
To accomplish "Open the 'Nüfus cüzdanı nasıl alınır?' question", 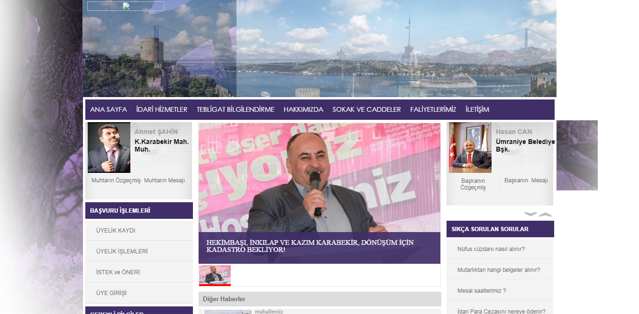I will pyautogui.click(x=491, y=249).
